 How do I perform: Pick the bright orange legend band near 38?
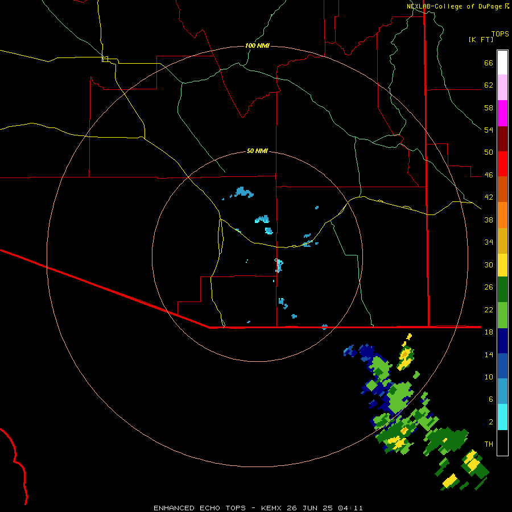pos(502,215)
